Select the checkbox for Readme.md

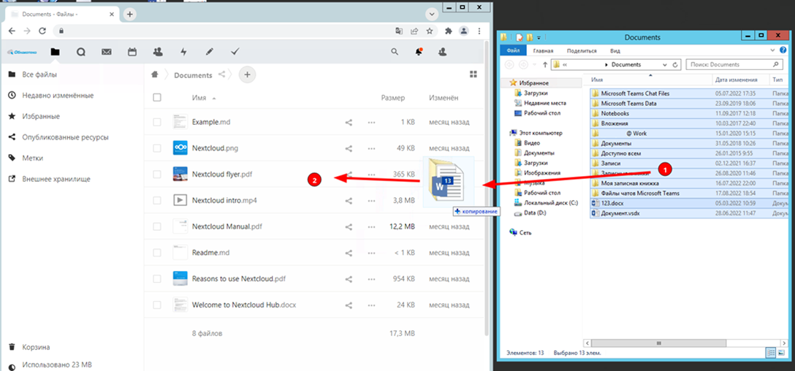(x=157, y=253)
